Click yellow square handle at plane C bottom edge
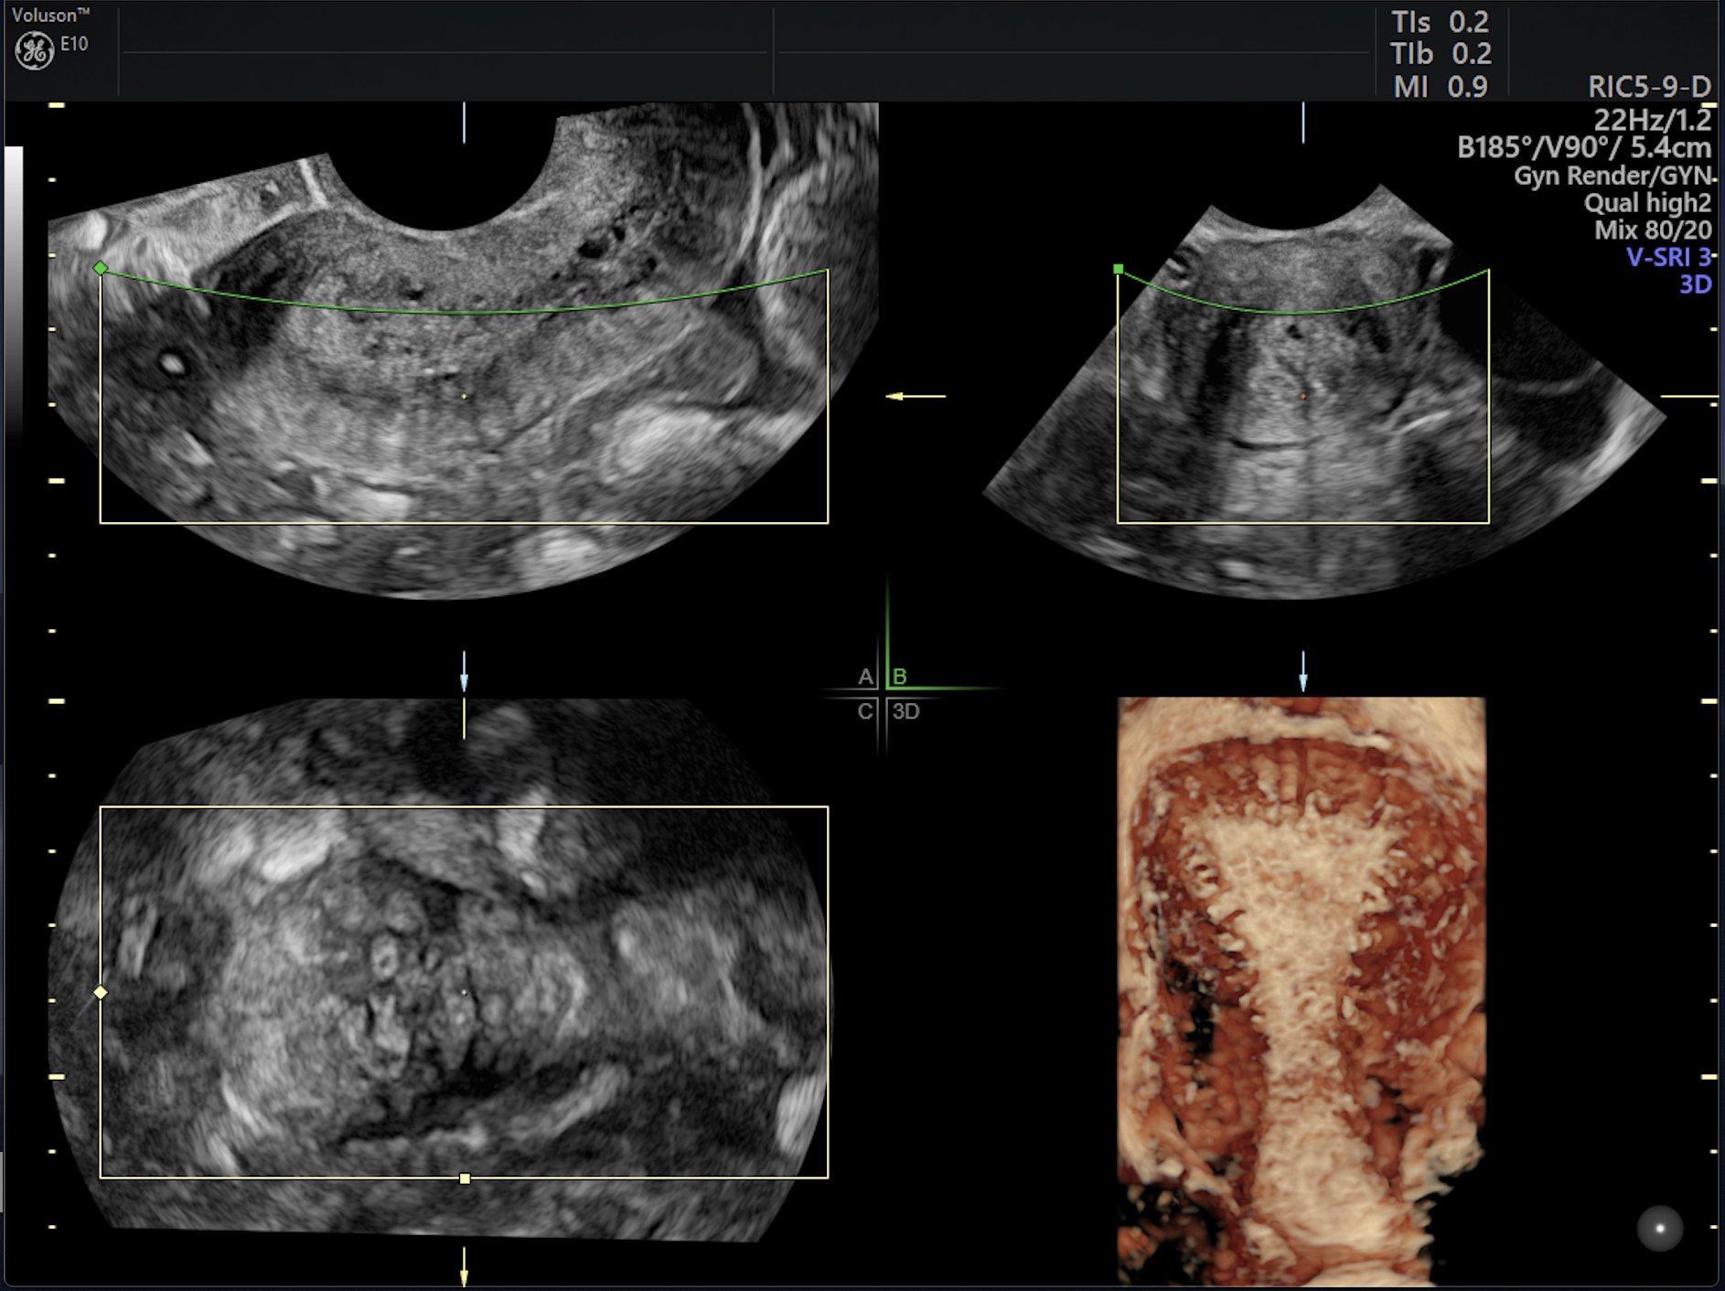The image size is (1725, 1291). pos(465,1179)
